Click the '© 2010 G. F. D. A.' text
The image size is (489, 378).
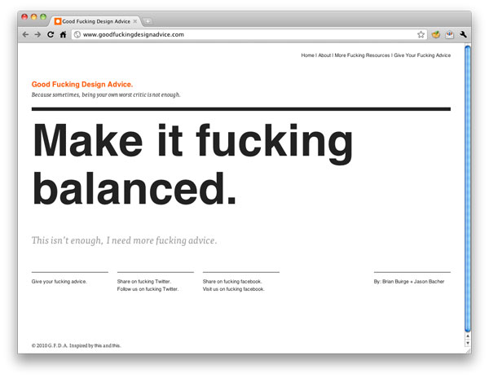click(x=50, y=345)
